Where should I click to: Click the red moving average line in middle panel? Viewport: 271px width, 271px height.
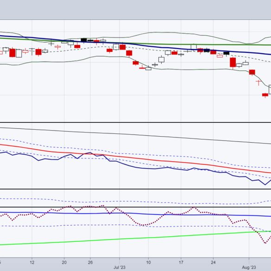[x=135, y=158]
